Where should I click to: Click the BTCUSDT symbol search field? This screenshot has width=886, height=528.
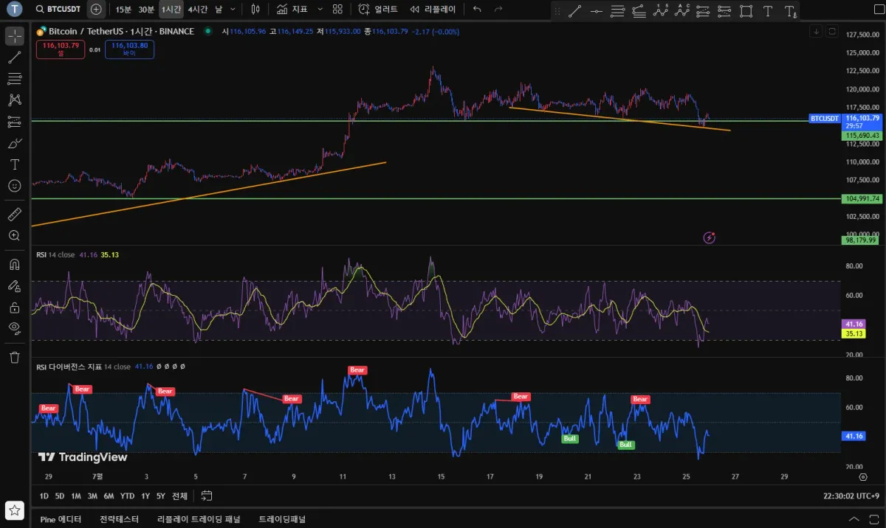(x=58, y=10)
